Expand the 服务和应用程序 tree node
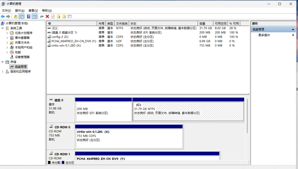The width and height of the screenshot is (298, 169). click(3, 71)
